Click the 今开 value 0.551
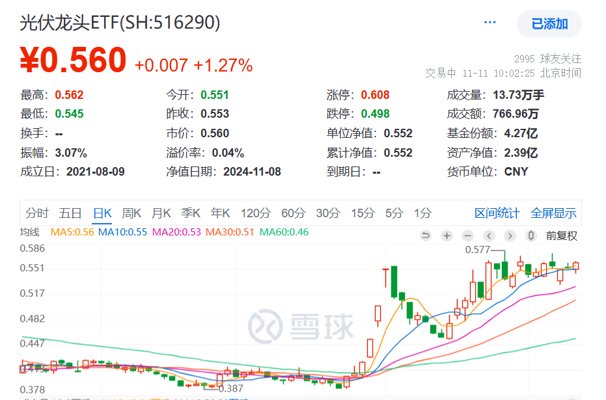The width and height of the screenshot is (606, 400). pyautogui.click(x=215, y=95)
